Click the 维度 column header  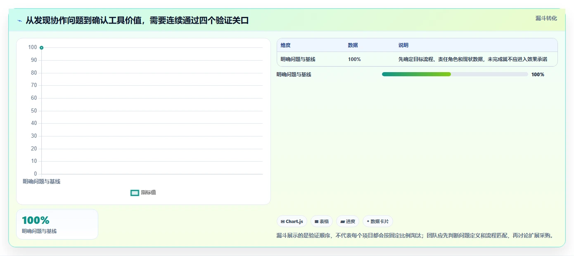tap(285, 45)
